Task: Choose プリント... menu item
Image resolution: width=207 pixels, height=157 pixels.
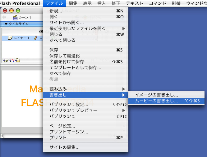Action: coord(85,138)
